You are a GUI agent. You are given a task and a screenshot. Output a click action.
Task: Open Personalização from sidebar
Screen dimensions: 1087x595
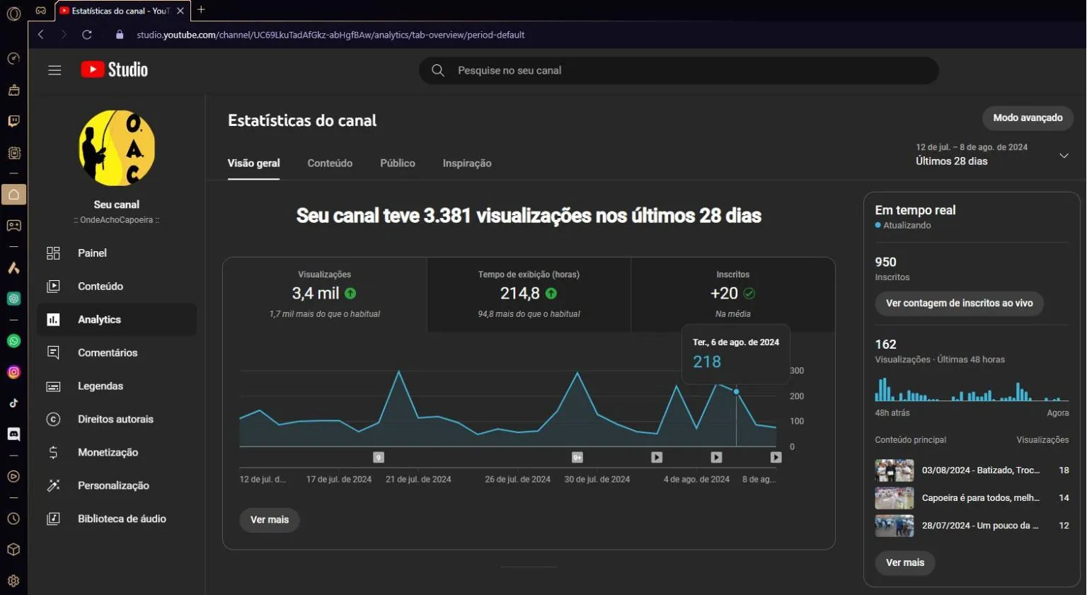pyautogui.click(x=113, y=486)
